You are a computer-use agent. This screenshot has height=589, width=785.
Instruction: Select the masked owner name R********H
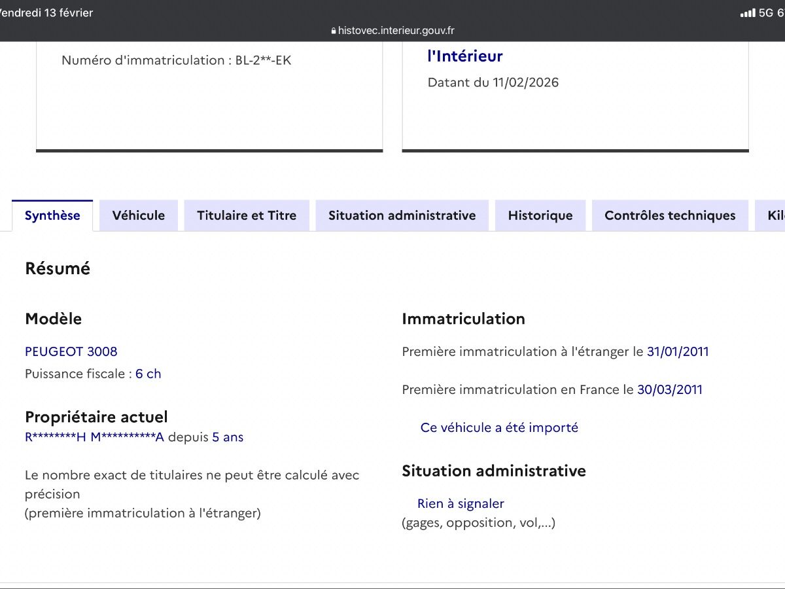pos(56,437)
